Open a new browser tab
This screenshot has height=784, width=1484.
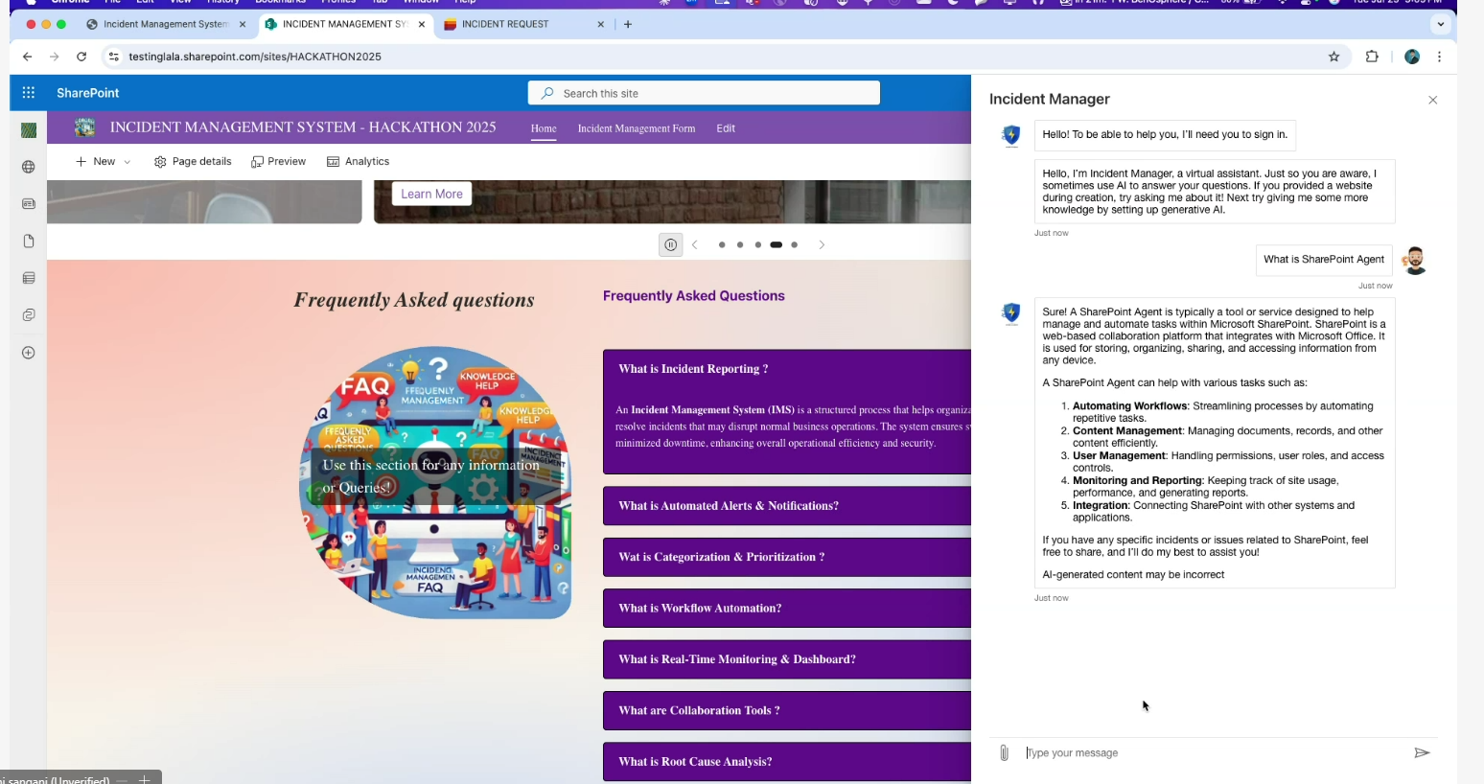[x=628, y=24]
